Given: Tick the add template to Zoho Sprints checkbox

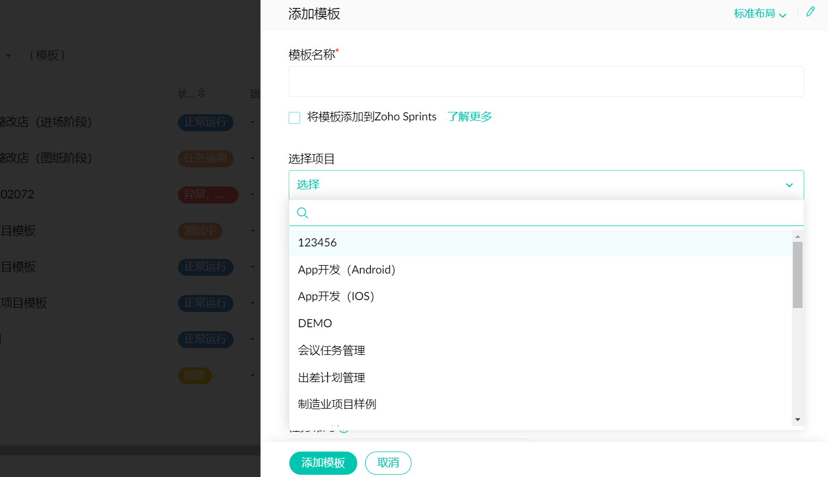Looking at the screenshot, I should click(294, 118).
